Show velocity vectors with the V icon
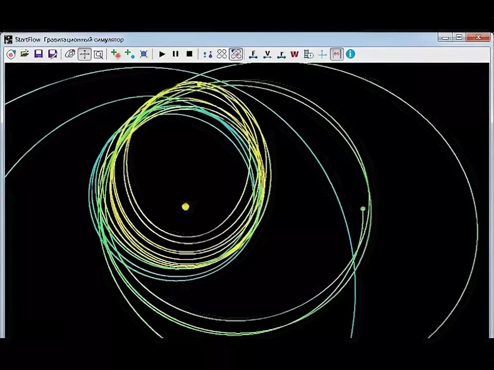The width and height of the screenshot is (494, 370). click(x=267, y=54)
